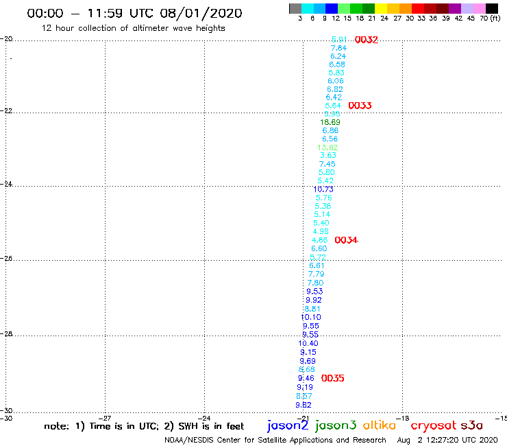Click the -22 latitude axis label
The image size is (507, 446).
click(x=6, y=110)
